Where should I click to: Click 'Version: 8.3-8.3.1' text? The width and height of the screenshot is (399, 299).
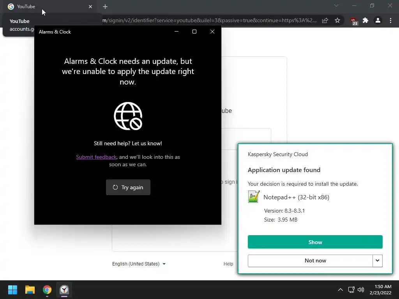284,211
